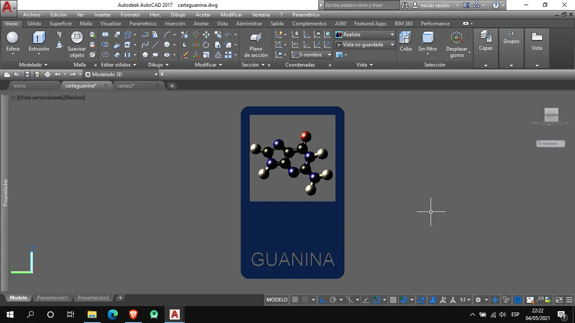This screenshot has width=575, height=323.
Task: Click the Suavizar objeto mesh button
Action: point(77,44)
